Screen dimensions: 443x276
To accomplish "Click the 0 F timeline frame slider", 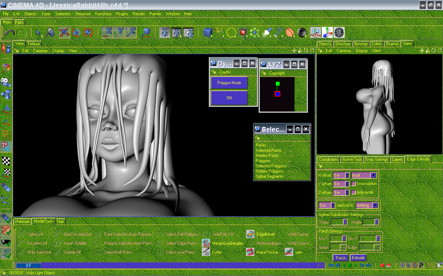I will pyautogui.click(x=28, y=265).
